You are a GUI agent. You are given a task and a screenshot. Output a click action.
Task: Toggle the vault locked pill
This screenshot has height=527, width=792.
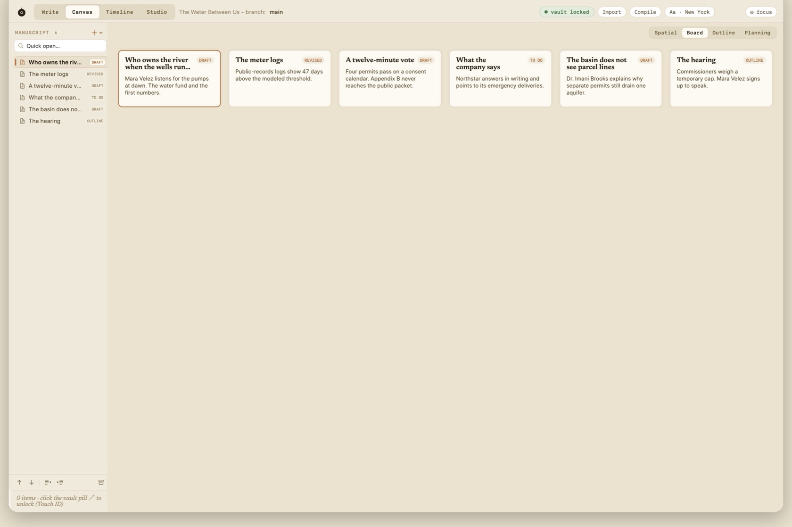tap(567, 12)
